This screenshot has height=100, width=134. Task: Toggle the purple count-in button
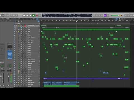105,15
